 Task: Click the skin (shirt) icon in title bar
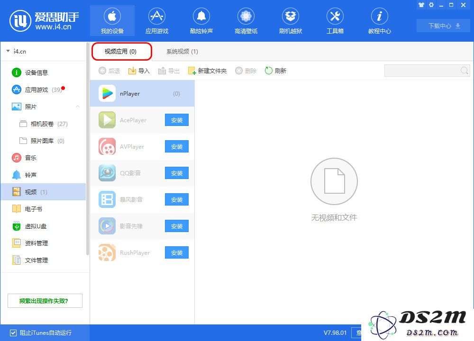[x=421, y=5]
